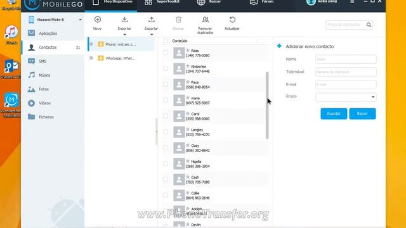Viewport: 406px width, 228px height.
Task: Tick the checkbox for Ross
Action: click(166, 53)
